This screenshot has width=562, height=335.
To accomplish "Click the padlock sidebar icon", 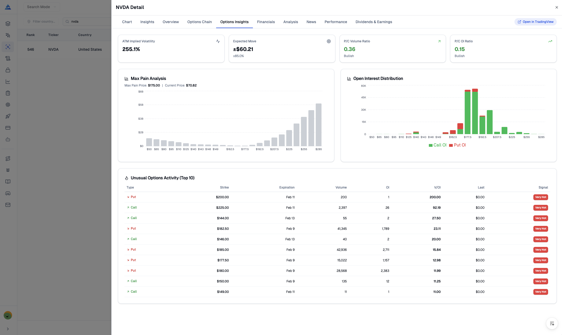I will (x=8, y=70).
